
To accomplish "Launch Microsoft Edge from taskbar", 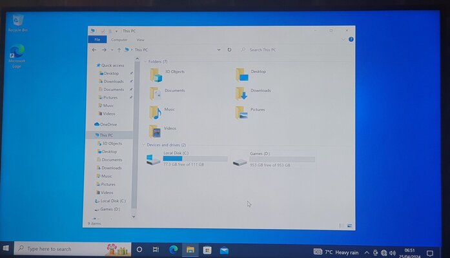I will pos(173,250).
